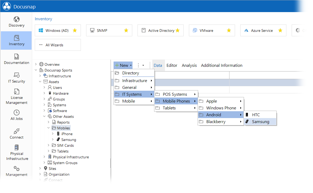
Task: Open All Jobs clock icon
Action: click(x=16, y=113)
